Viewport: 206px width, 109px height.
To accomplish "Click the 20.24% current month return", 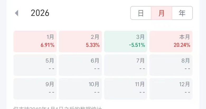I will 182,45.
